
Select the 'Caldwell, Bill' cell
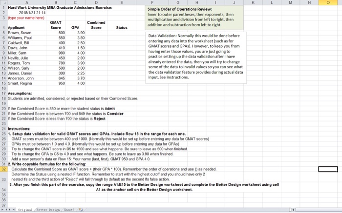pyautogui.click(x=26, y=43)
